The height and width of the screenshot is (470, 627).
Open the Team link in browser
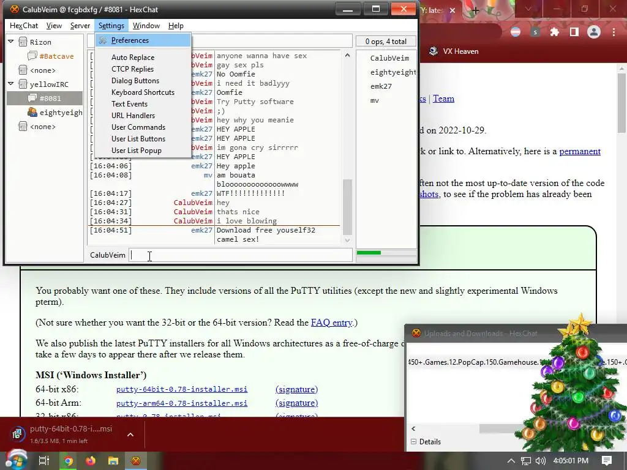(x=443, y=99)
